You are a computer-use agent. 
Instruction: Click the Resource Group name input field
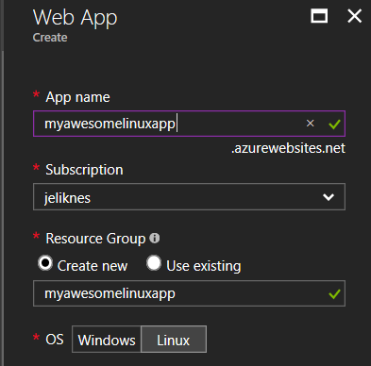point(189,293)
